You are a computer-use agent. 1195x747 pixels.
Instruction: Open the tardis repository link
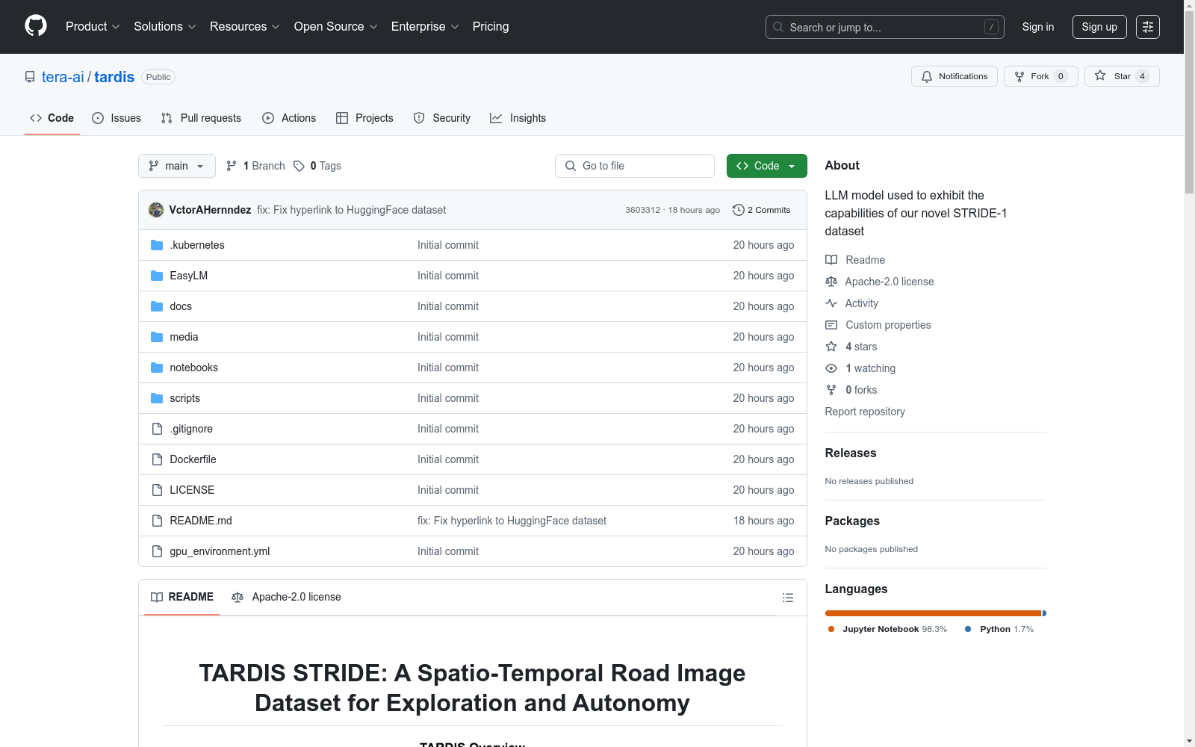pyautogui.click(x=114, y=77)
